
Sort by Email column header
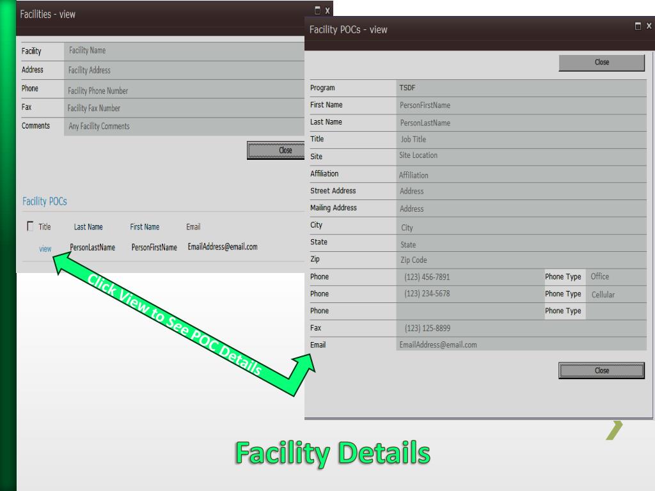[x=193, y=227]
